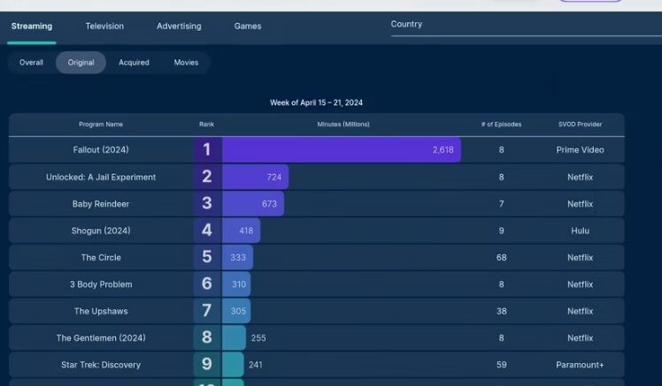Switch to the Television tab
Screen dimensions: 662x386
coord(104,26)
